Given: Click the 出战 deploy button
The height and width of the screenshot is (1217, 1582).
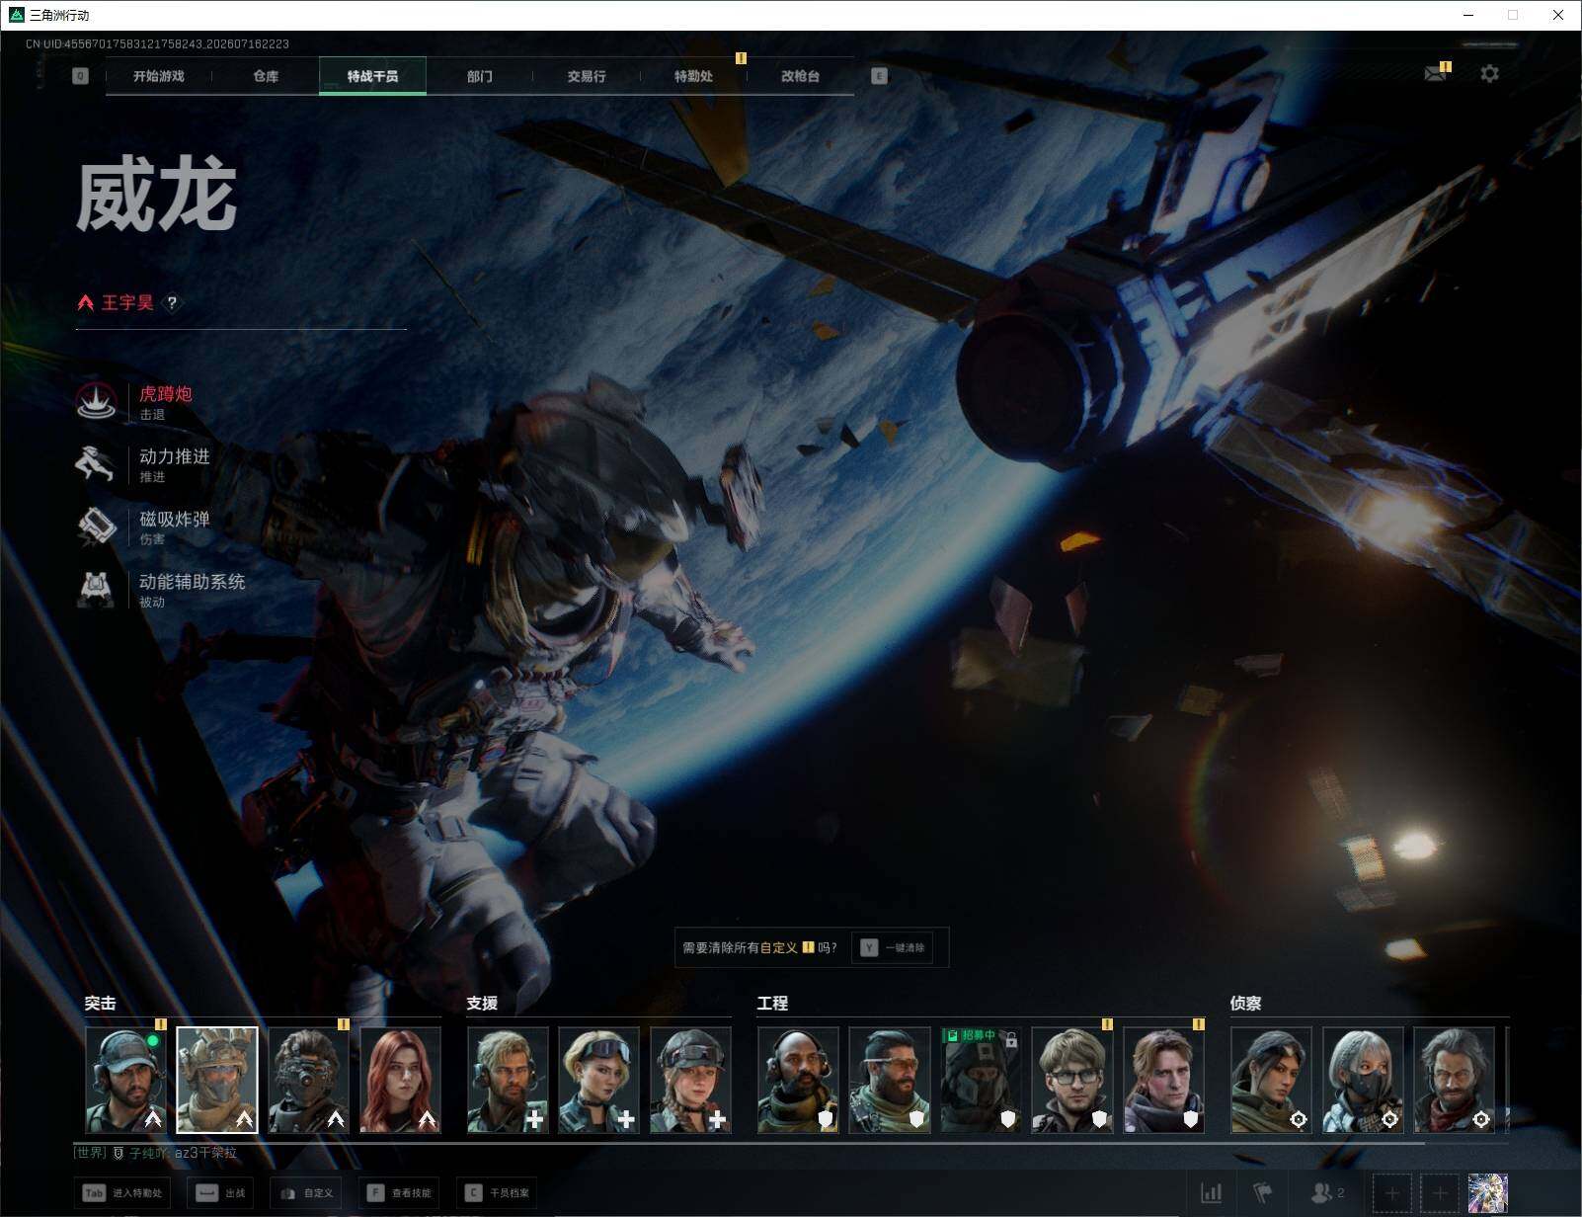Looking at the screenshot, I should point(221,1193).
